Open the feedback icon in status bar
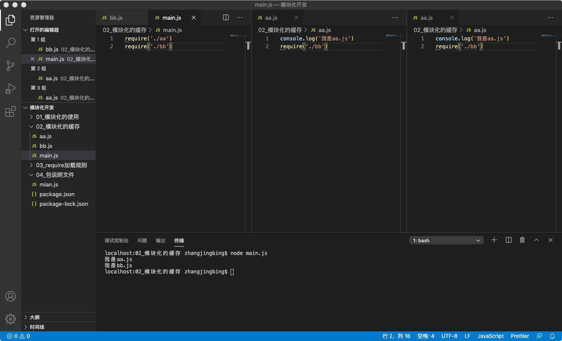The width and height of the screenshot is (562, 341). 540,336
